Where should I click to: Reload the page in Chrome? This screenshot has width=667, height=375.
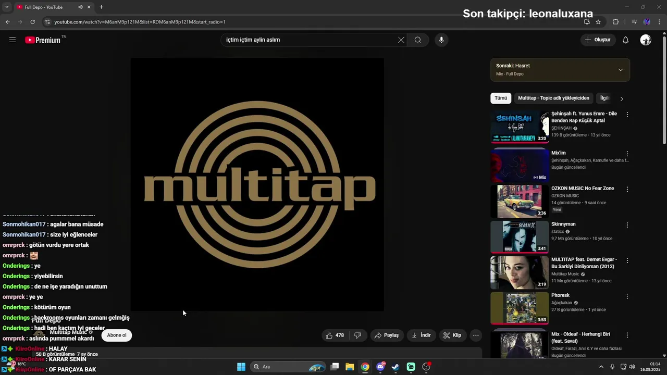pyautogui.click(x=32, y=22)
